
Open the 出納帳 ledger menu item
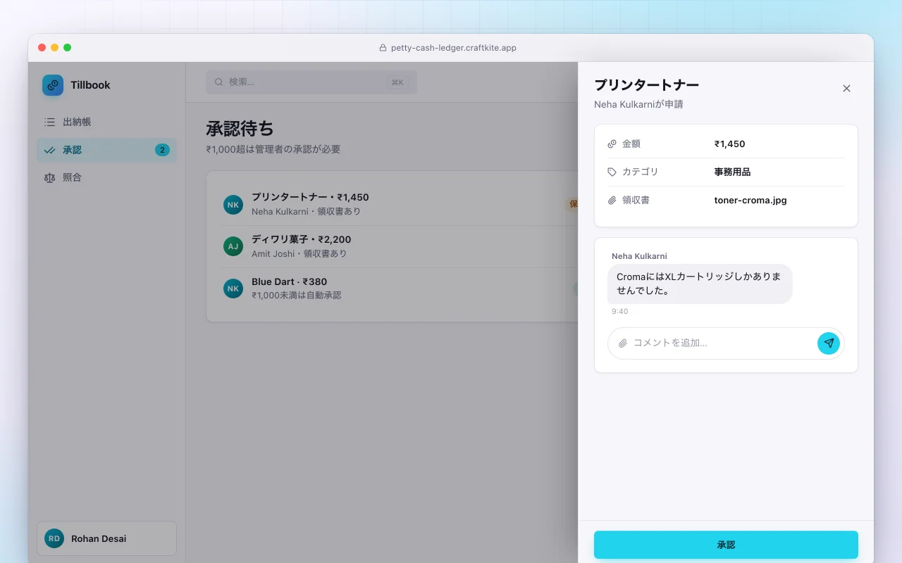pyautogui.click(x=106, y=122)
